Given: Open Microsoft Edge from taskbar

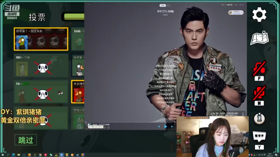Looking at the screenshot, I should pos(13,155).
